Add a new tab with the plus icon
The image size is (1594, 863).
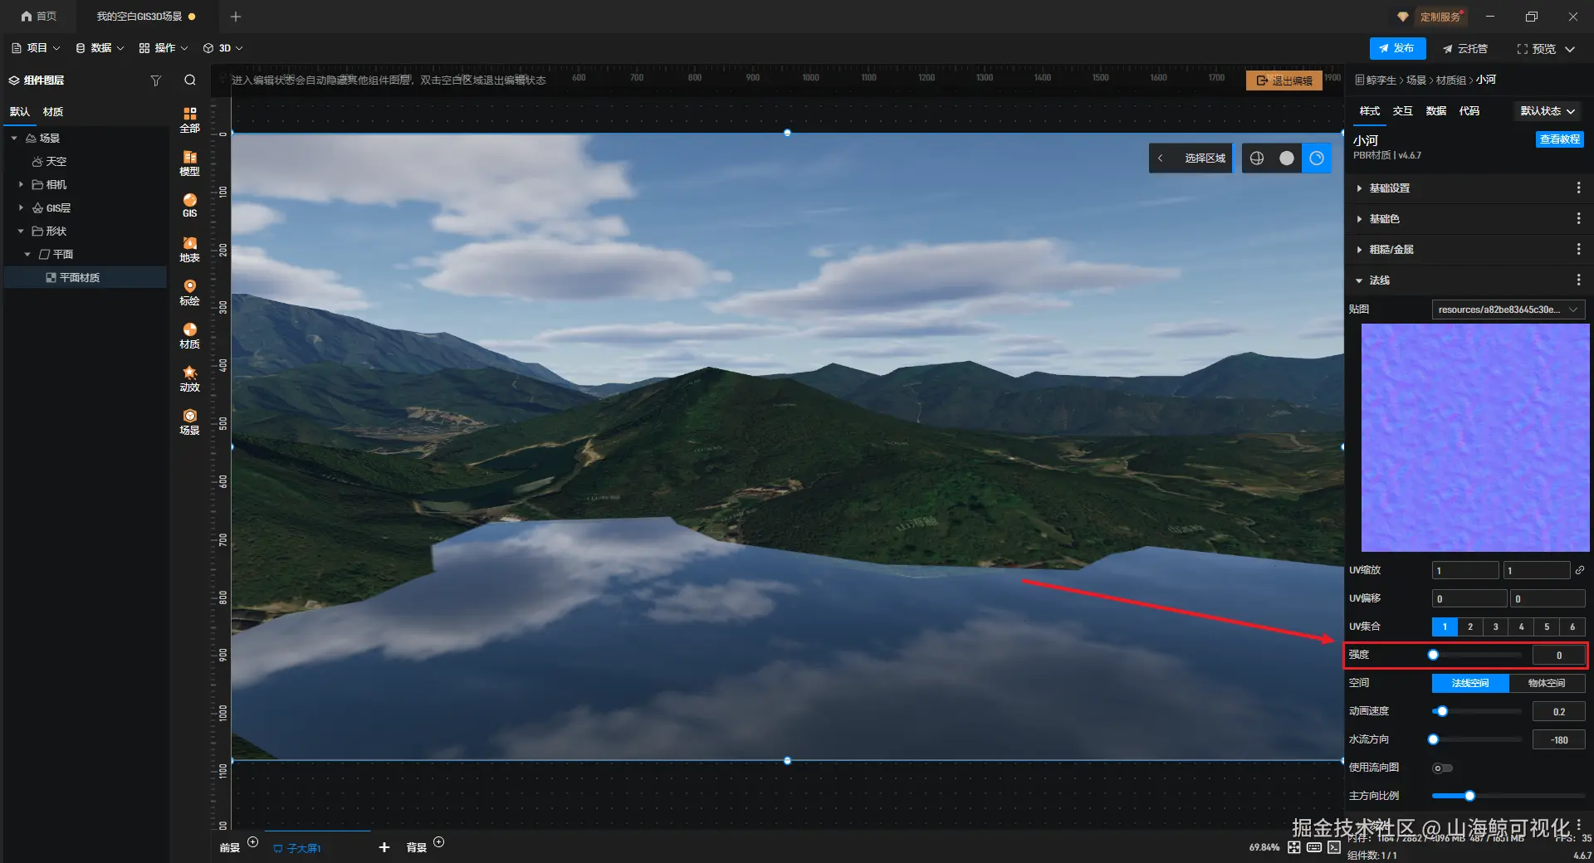click(236, 17)
